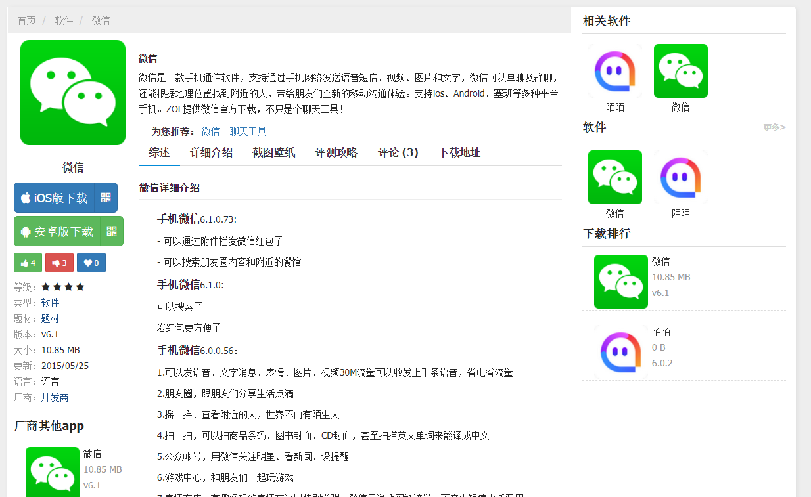Click 更多> in the 软件 section
This screenshot has width=811, height=497.
pos(774,127)
